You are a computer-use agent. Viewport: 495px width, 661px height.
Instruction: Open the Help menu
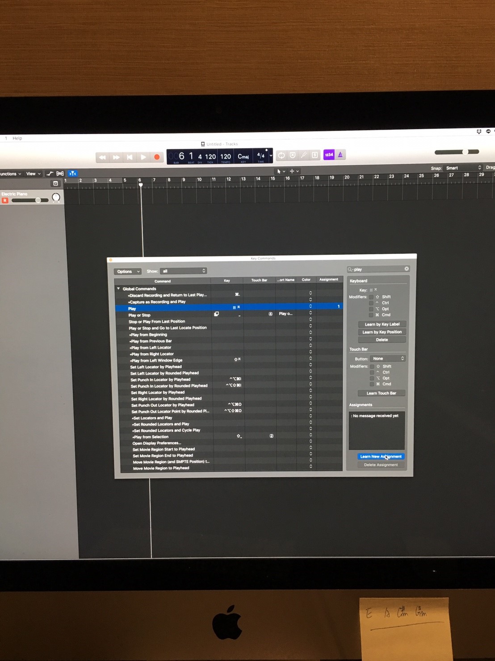click(x=17, y=138)
